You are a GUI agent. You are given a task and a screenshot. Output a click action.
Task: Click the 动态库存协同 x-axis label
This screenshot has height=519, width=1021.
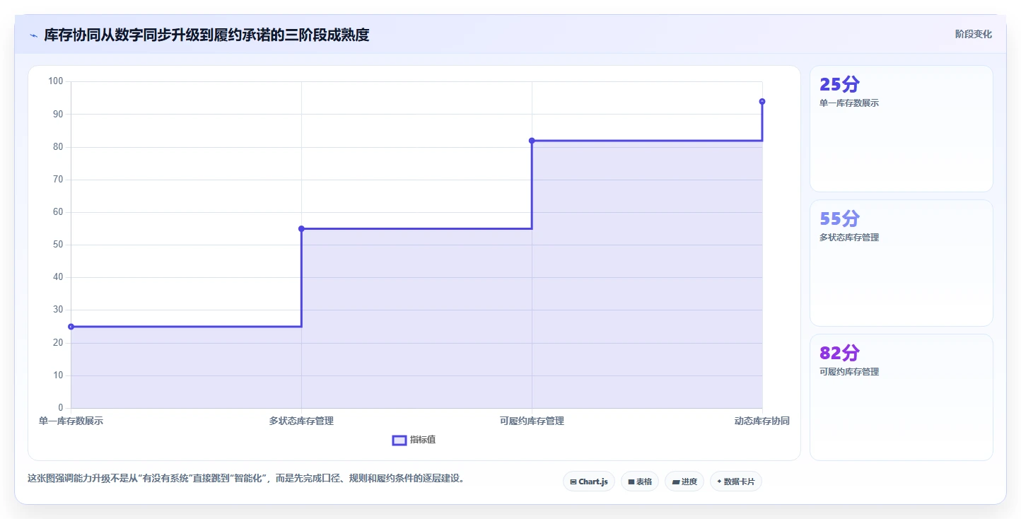pyautogui.click(x=762, y=421)
